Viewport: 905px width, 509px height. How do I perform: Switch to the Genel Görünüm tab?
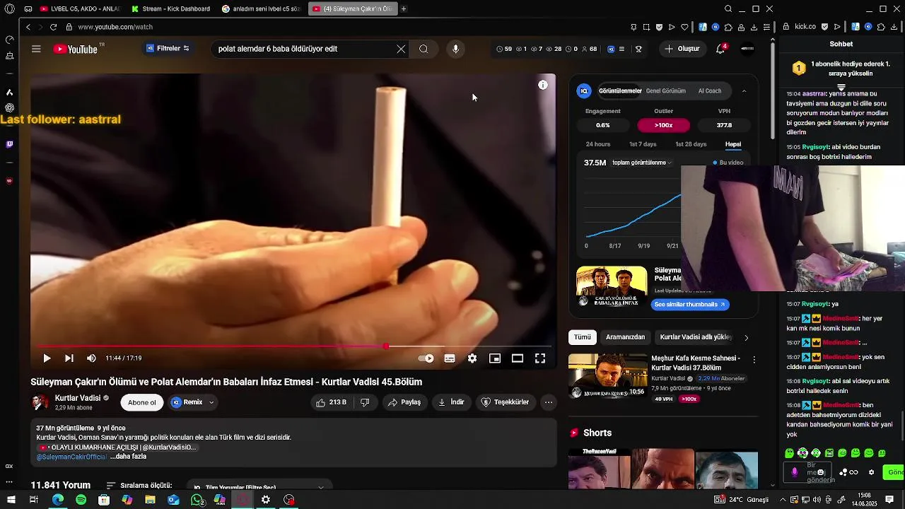[x=665, y=91]
